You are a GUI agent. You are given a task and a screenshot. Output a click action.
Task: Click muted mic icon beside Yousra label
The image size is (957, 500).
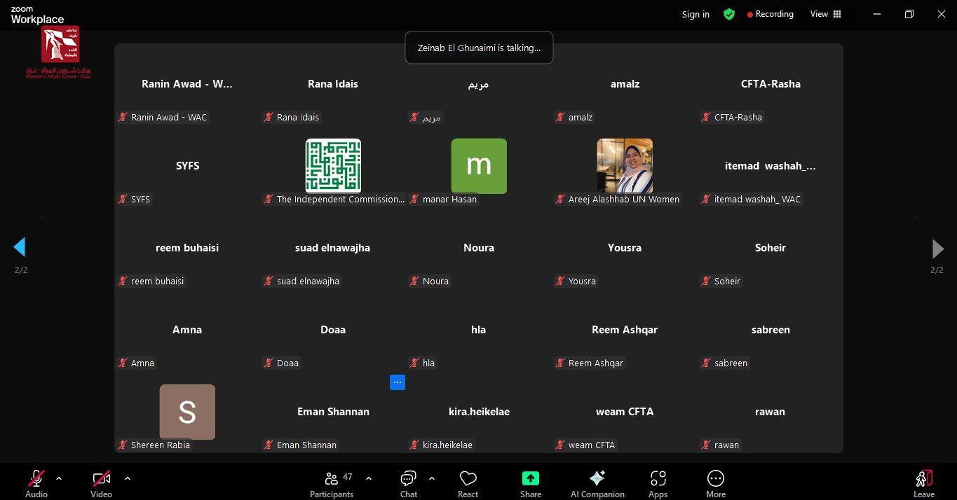tap(560, 281)
